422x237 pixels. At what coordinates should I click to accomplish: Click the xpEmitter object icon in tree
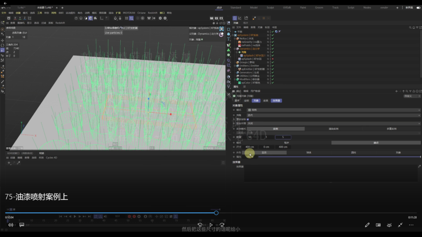[x=239, y=69]
